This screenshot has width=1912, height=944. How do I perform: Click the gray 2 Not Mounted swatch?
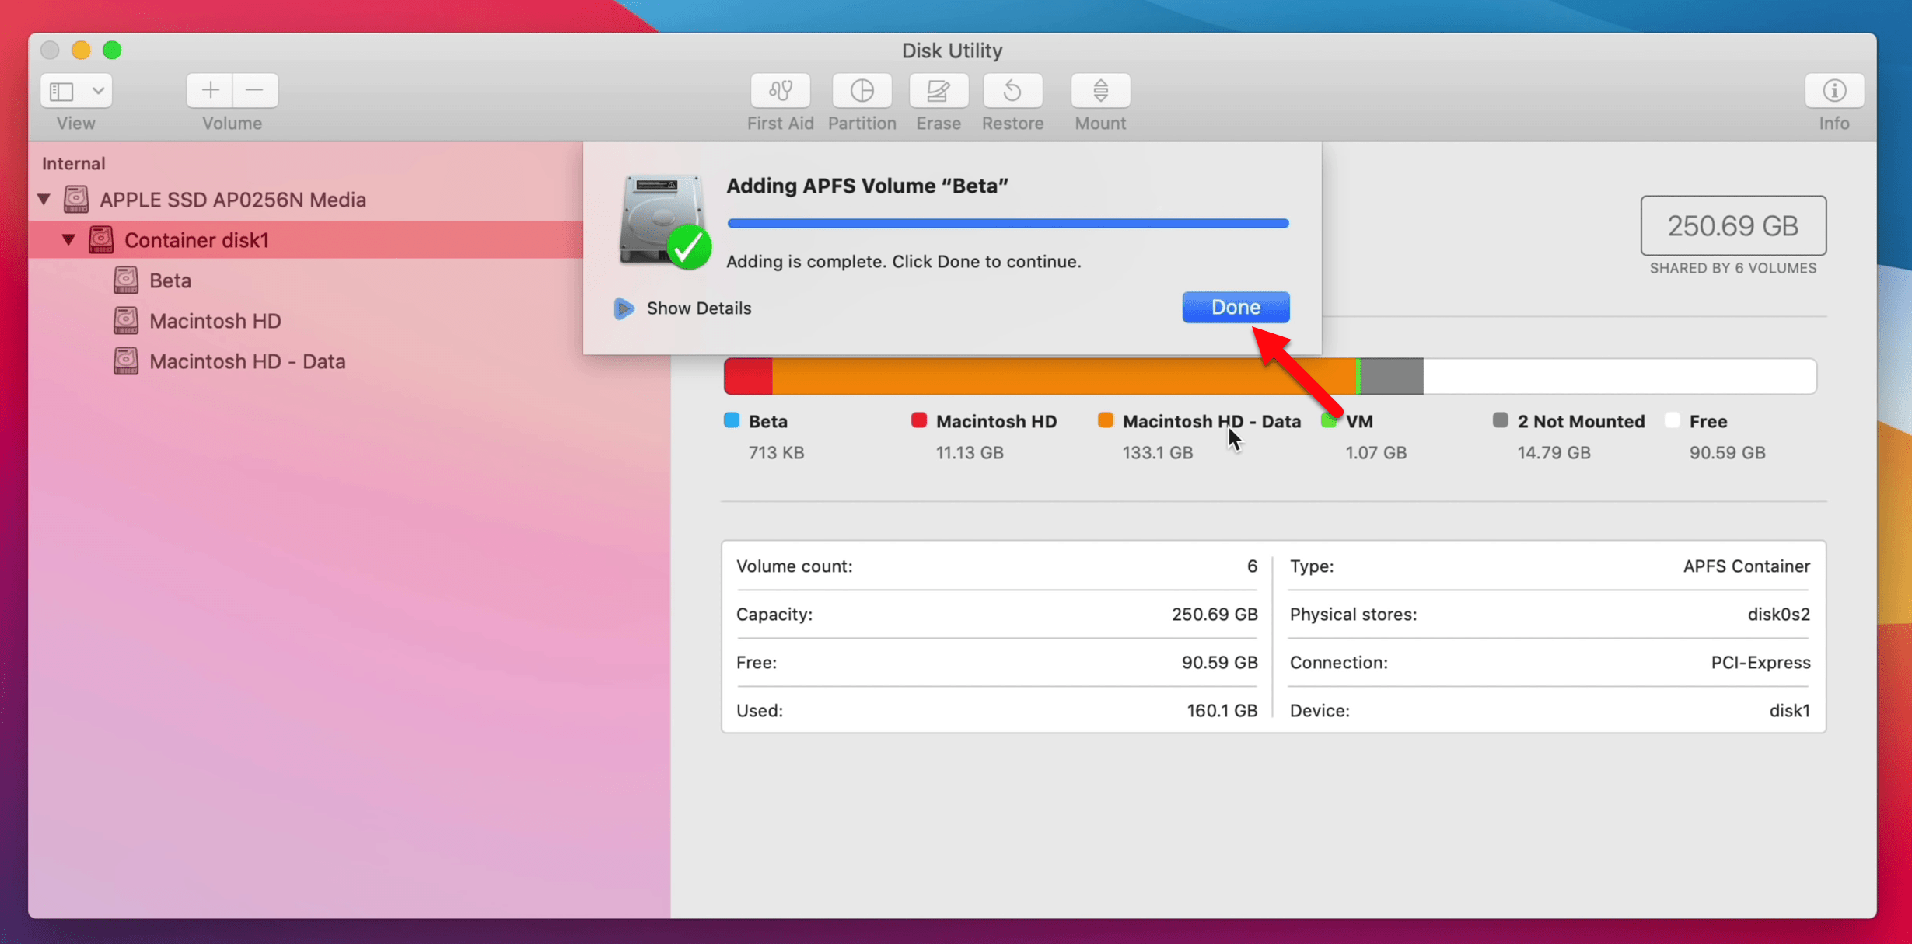click(x=1501, y=420)
